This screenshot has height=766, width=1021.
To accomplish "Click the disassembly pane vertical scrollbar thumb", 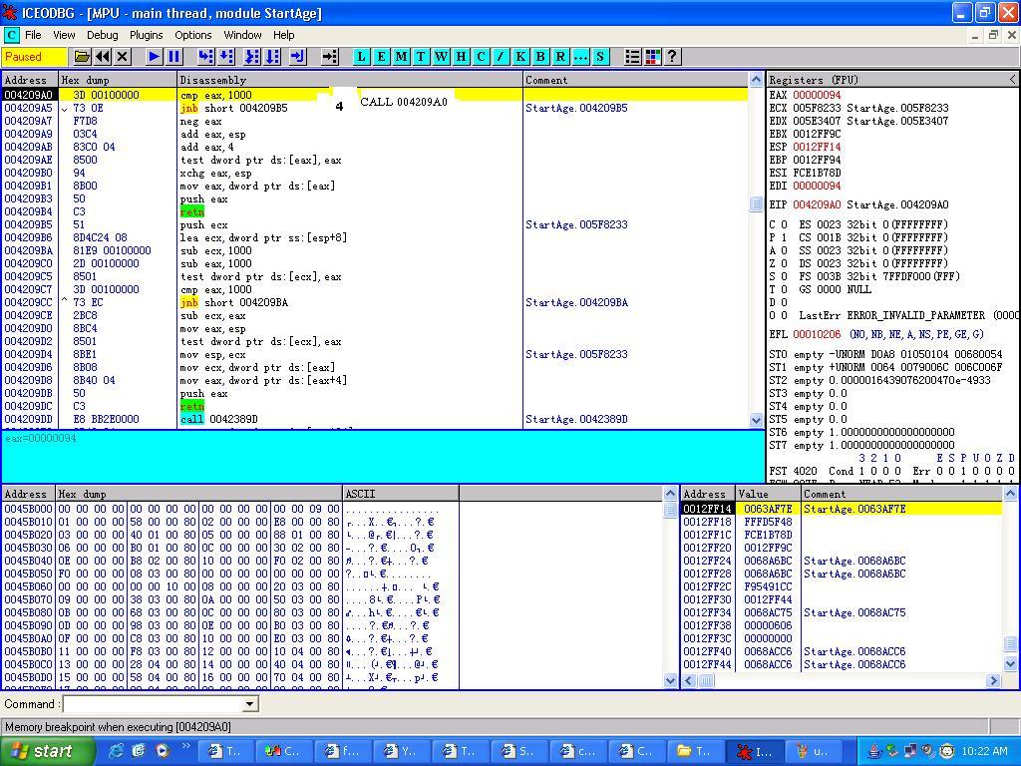I will [x=756, y=203].
